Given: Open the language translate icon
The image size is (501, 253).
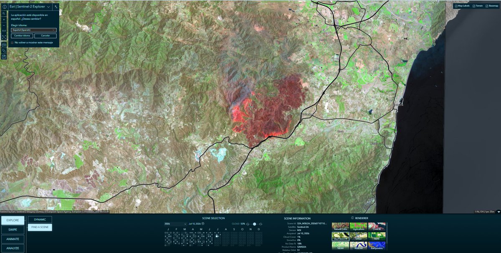Looking at the screenshot, I should point(56,7).
